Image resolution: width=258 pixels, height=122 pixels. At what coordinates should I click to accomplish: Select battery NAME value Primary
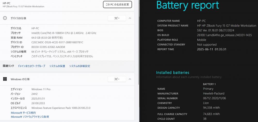208,89
